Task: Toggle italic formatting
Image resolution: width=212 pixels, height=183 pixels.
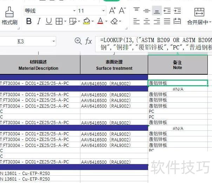Action: [x=39, y=21]
